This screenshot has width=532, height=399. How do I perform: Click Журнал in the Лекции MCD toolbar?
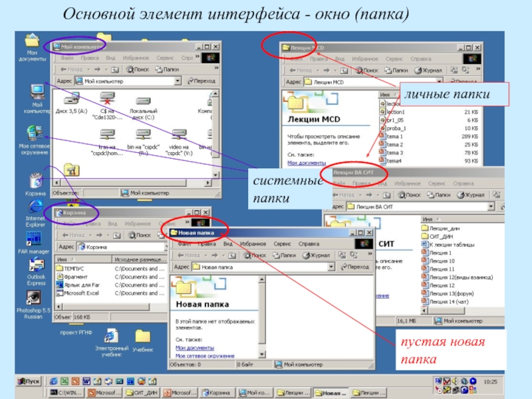point(428,70)
